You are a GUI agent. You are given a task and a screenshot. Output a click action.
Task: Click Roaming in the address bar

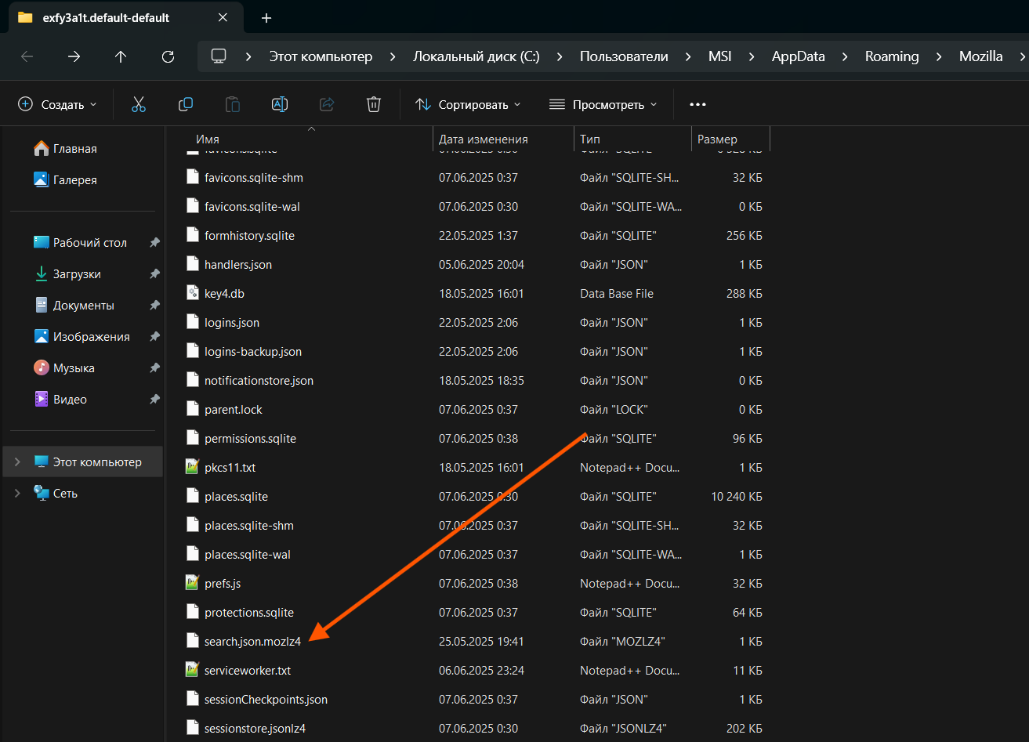coord(891,56)
